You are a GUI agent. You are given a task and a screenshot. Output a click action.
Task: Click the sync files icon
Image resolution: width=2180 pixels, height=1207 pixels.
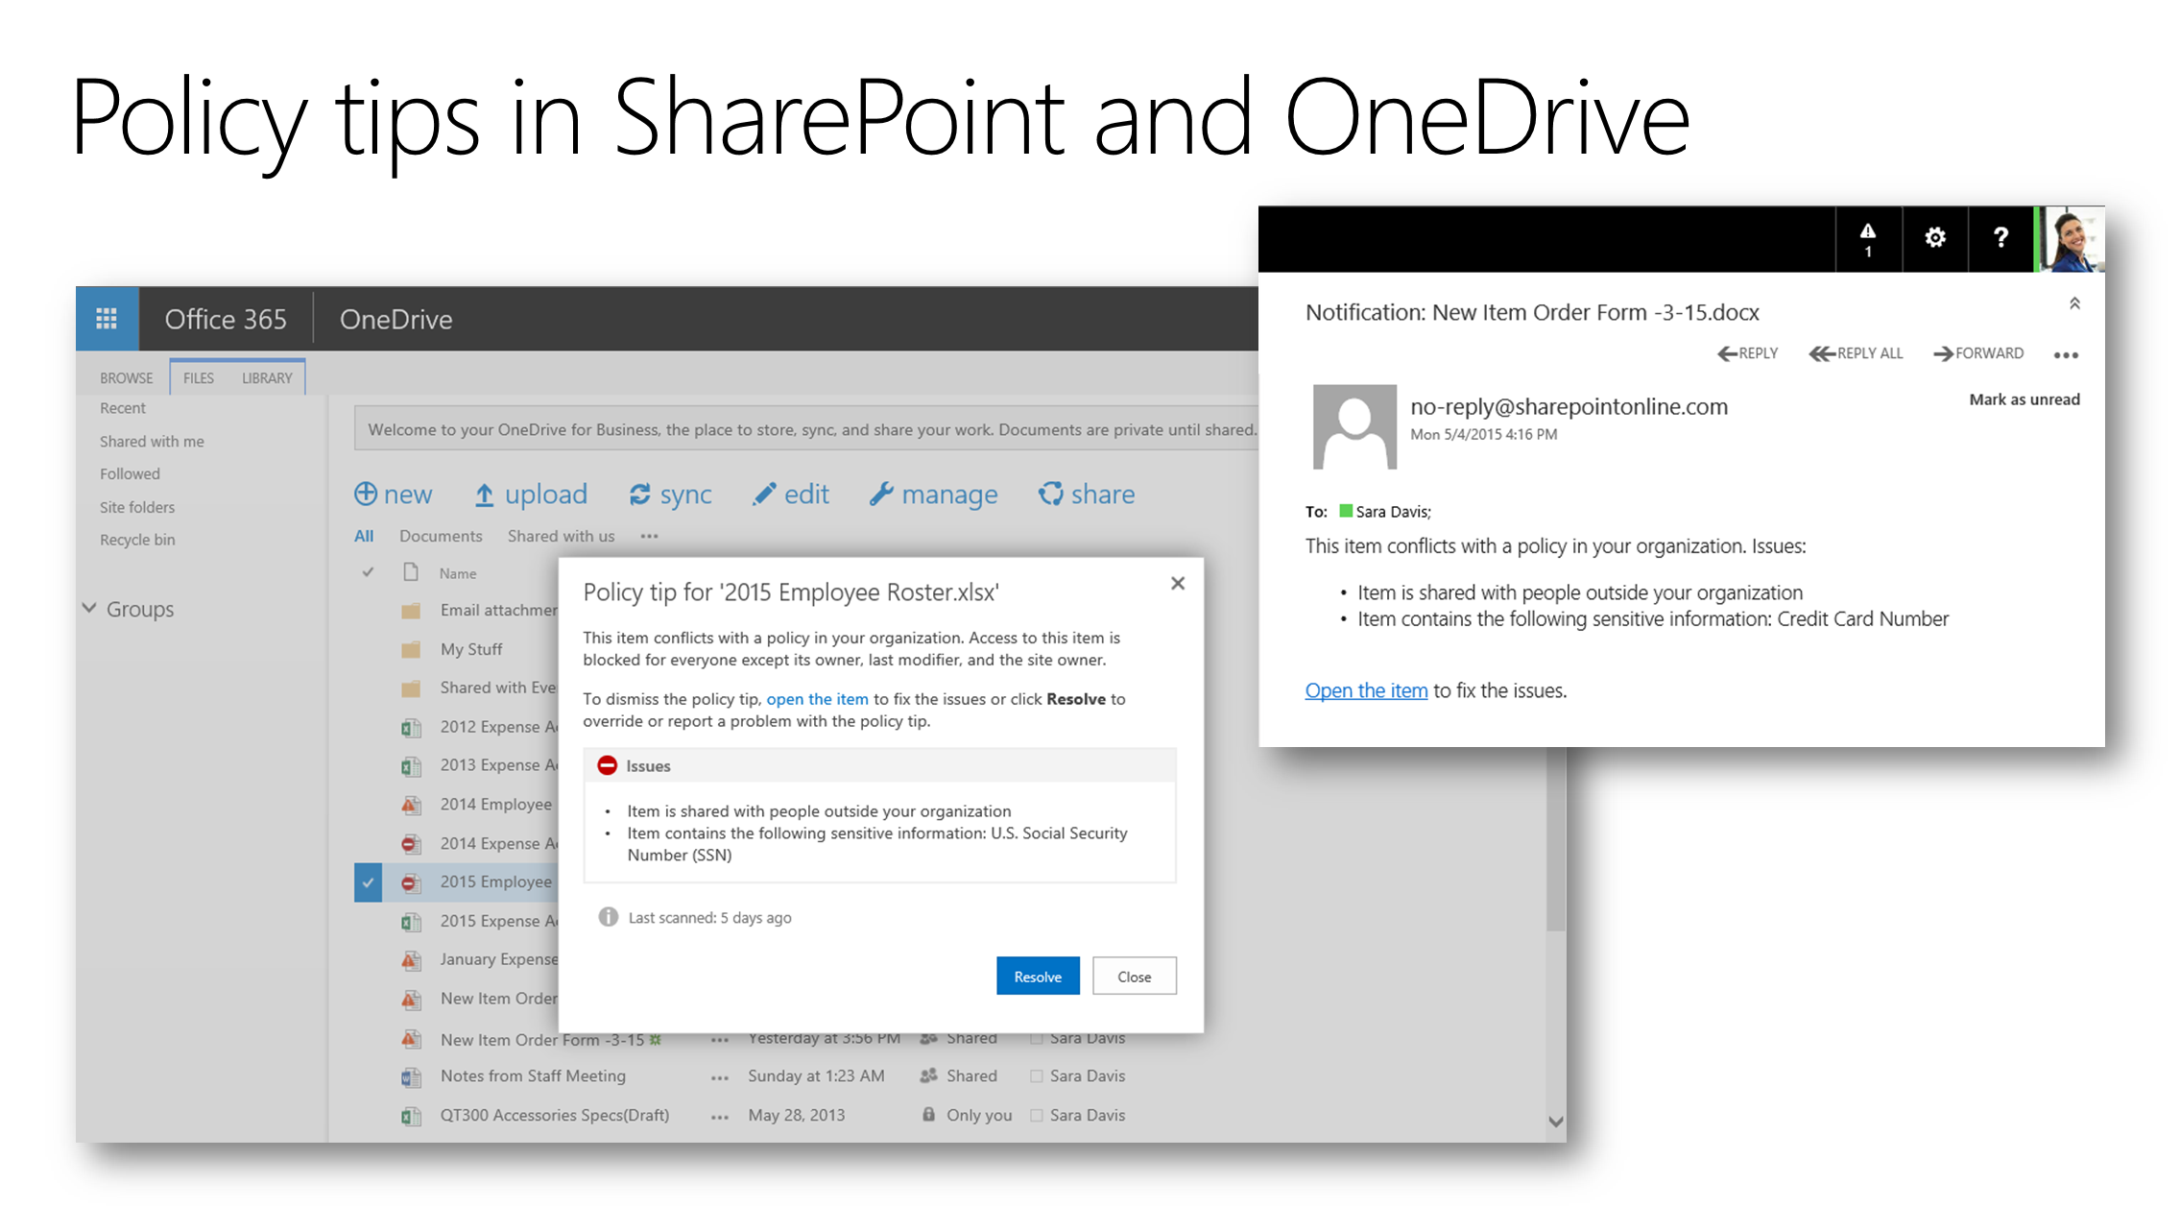pos(639,495)
